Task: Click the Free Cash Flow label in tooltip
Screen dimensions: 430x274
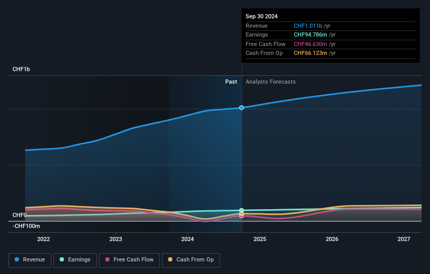Action: (266, 44)
